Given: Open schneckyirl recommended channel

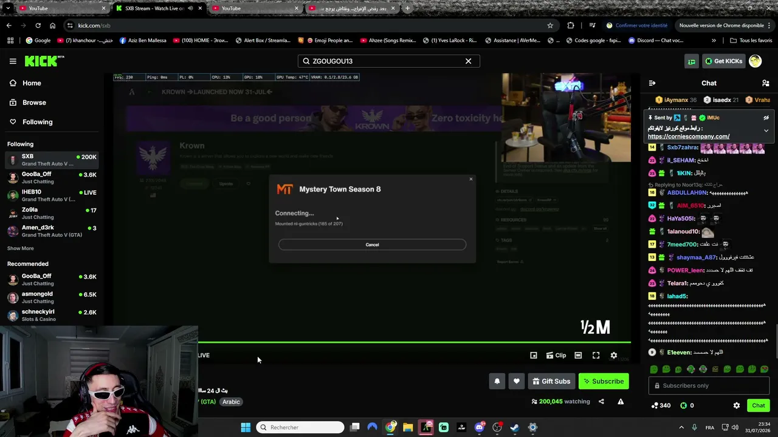Looking at the screenshot, I should click(52, 315).
